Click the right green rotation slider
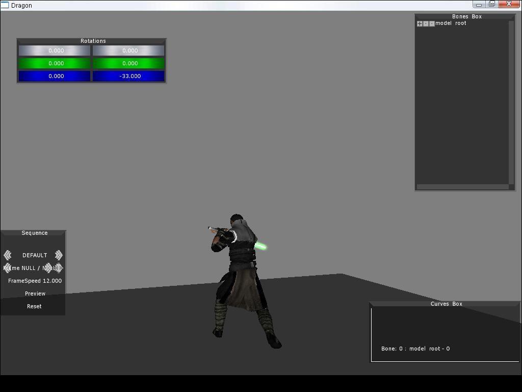 [128, 63]
